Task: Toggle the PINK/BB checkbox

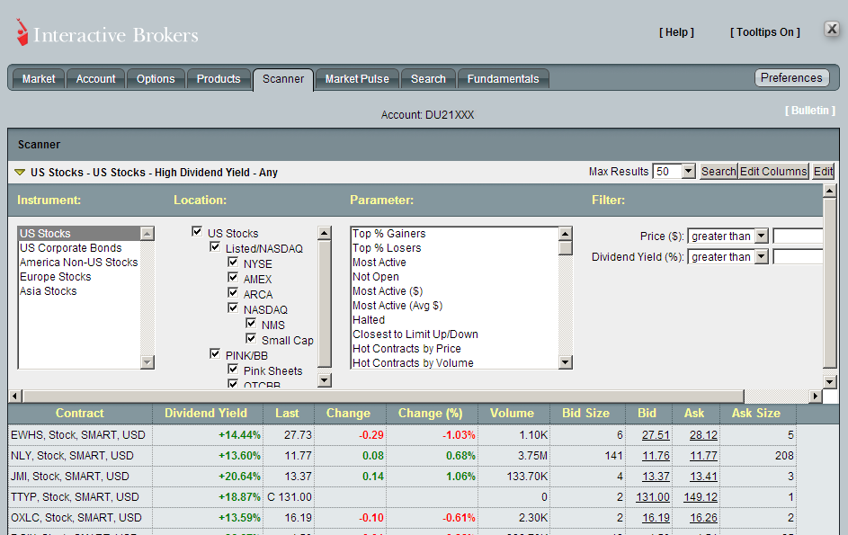Action: tap(215, 353)
